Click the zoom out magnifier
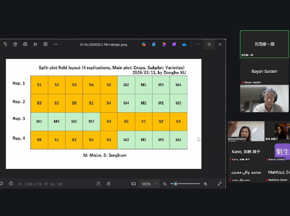The width and height of the screenshot is (290, 216). 165,184
